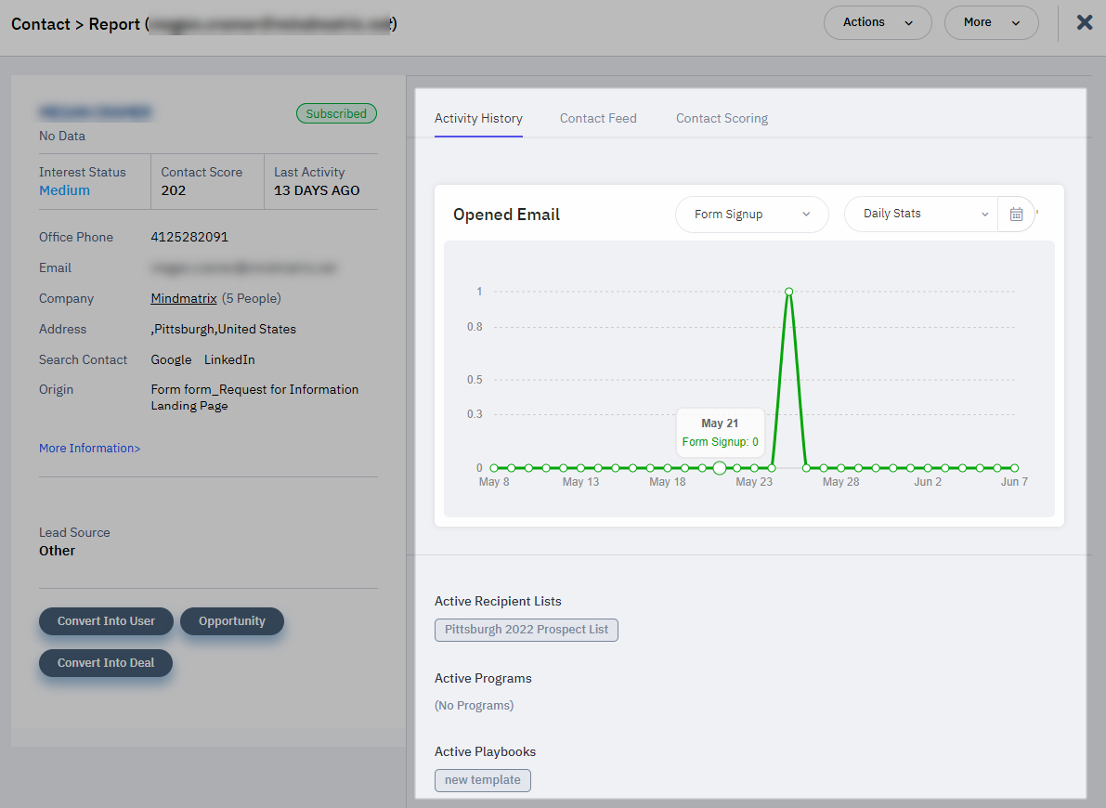Screen dimensions: 1106x808
Task: Click the (No Programs) text
Action: pos(474,706)
